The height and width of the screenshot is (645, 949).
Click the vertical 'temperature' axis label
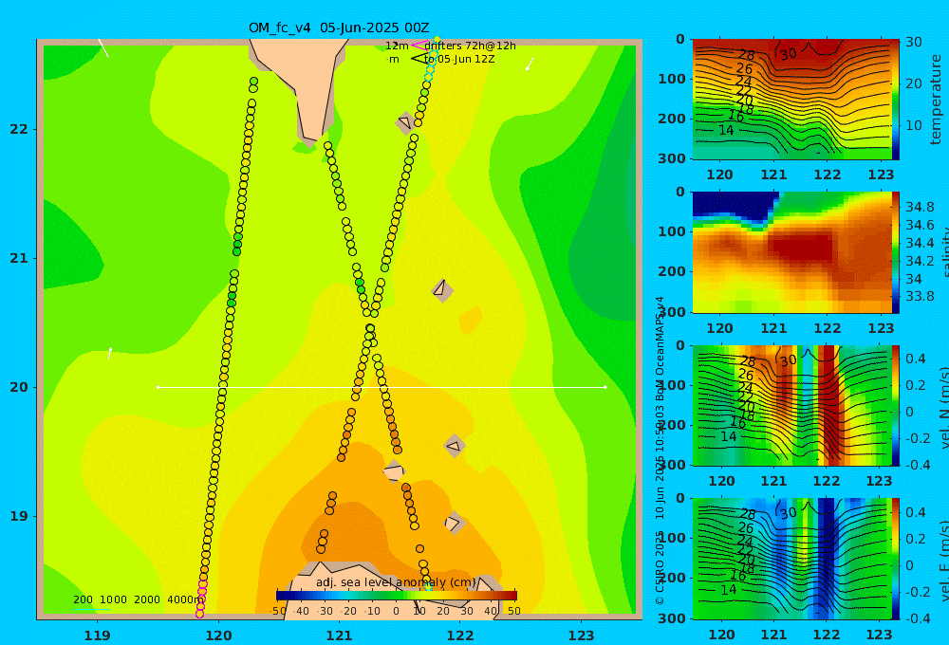[x=936, y=100]
